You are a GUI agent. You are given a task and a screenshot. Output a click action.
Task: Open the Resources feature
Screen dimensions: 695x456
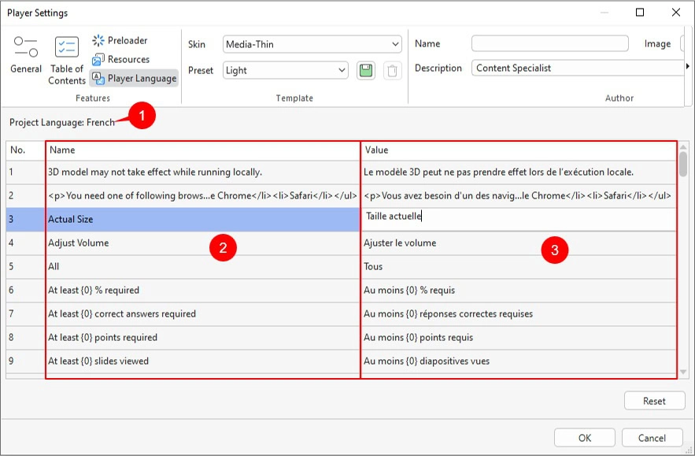point(120,59)
